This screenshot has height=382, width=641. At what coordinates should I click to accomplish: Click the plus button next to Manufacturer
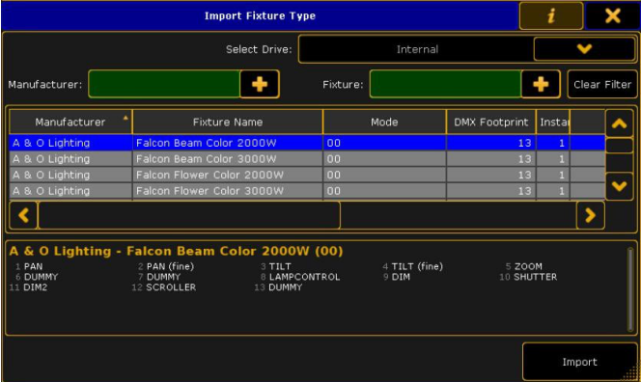pyautogui.click(x=260, y=84)
